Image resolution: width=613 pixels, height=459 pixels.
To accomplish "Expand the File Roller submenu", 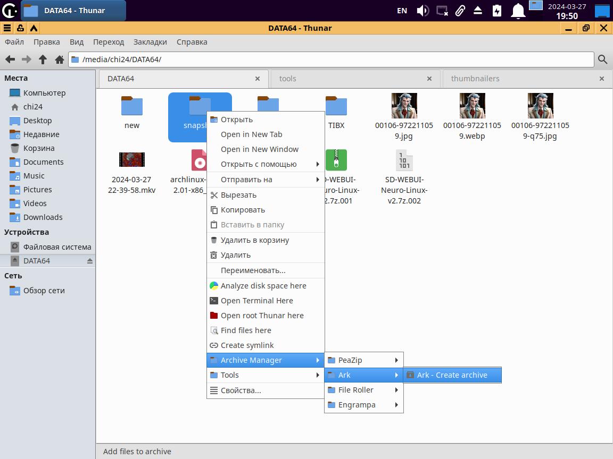I will point(363,390).
